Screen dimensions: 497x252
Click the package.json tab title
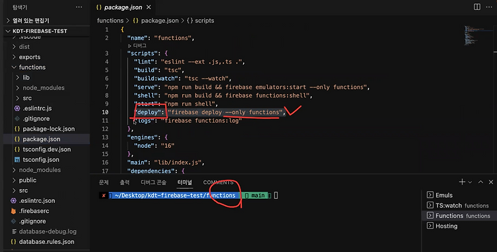(x=123, y=7)
